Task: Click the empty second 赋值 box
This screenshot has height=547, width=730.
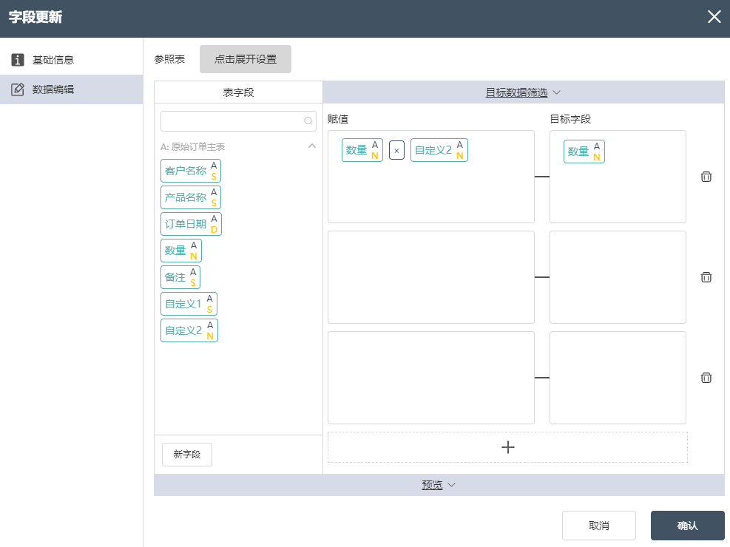Action: (431, 277)
